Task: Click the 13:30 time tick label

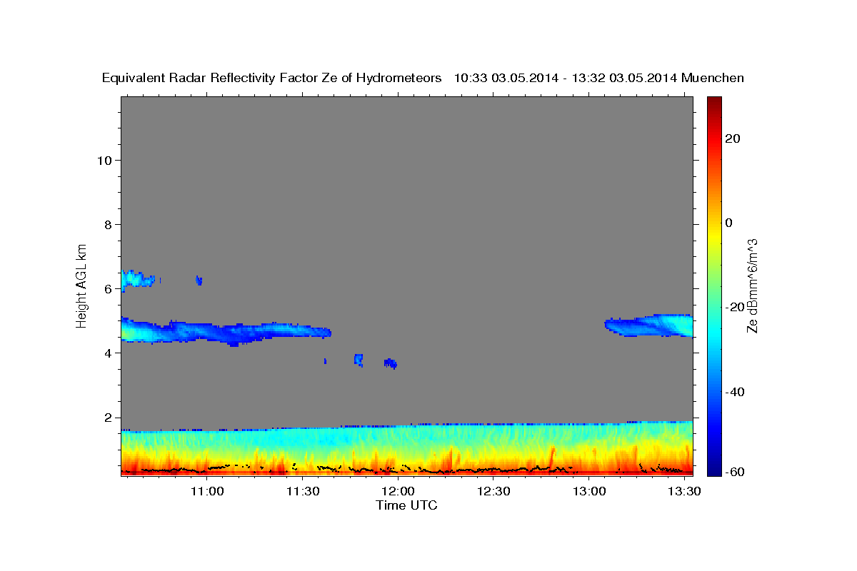Action: pyautogui.click(x=684, y=492)
